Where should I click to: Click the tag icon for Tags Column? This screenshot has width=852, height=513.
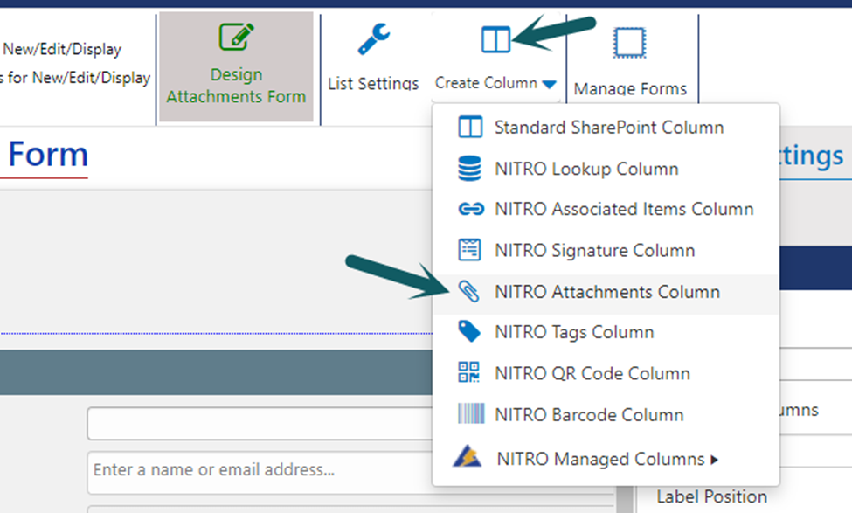click(x=469, y=332)
